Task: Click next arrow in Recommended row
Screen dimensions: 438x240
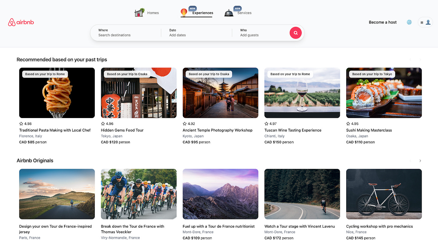Action: tap(420, 60)
